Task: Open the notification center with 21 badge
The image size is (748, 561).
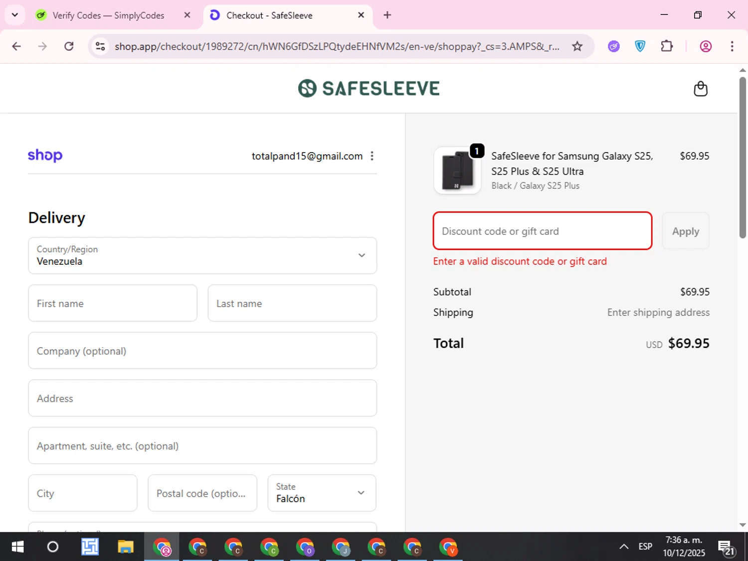Action: pos(726,548)
